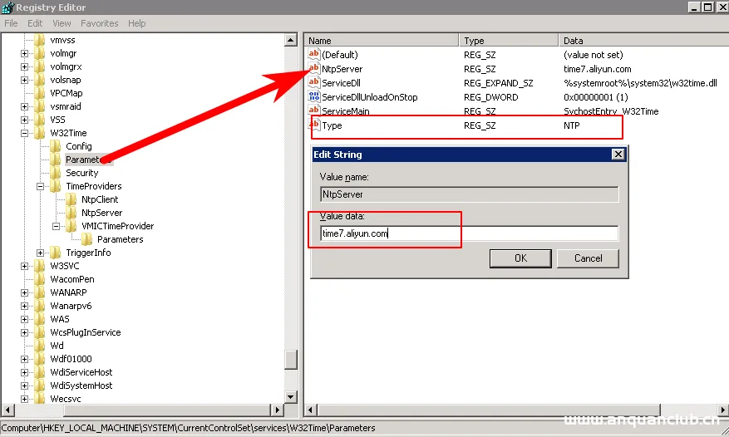This screenshot has width=729, height=437.
Task: Collapse the TimeProviders tree node
Action: (x=41, y=186)
